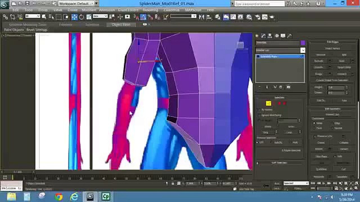This screenshot has width=360, height=202.
Task: Click the search keyword input field
Action: pos(259,4)
